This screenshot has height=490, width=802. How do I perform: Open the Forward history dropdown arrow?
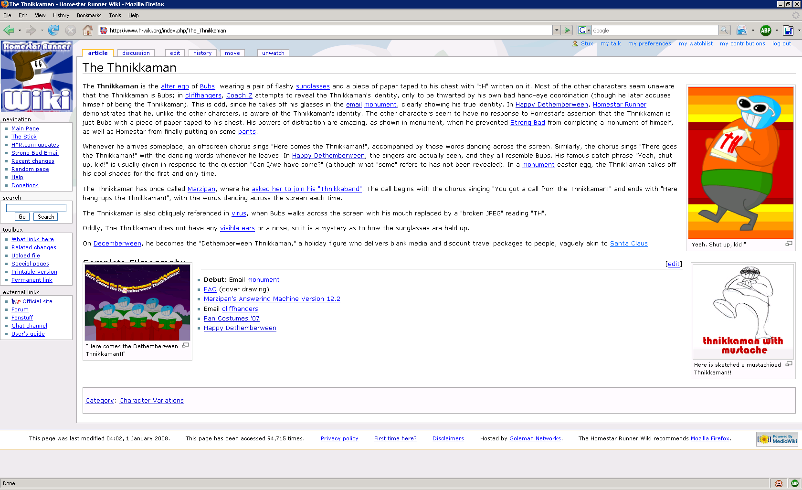pyautogui.click(x=42, y=31)
